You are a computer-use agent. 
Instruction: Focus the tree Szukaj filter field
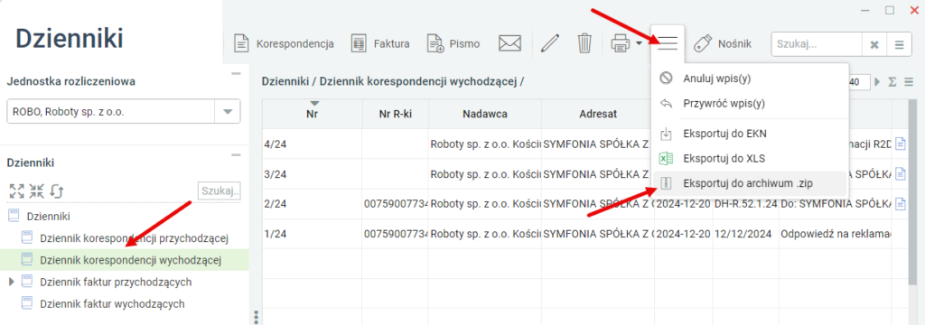coord(220,190)
